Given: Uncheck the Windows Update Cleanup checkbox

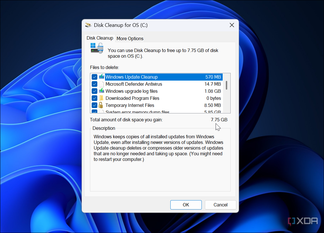Looking at the screenshot, I should coord(95,77).
